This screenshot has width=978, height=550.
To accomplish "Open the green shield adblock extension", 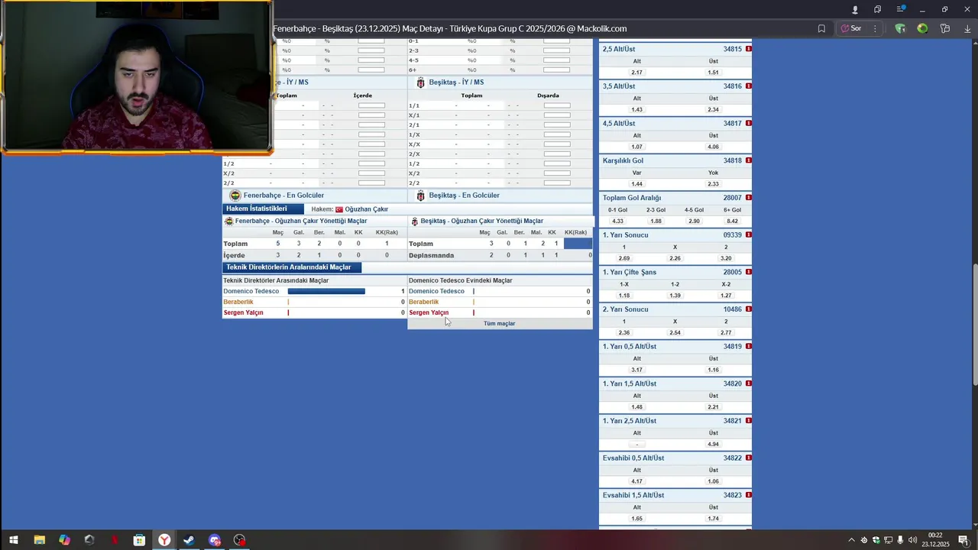I will [900, 28].
